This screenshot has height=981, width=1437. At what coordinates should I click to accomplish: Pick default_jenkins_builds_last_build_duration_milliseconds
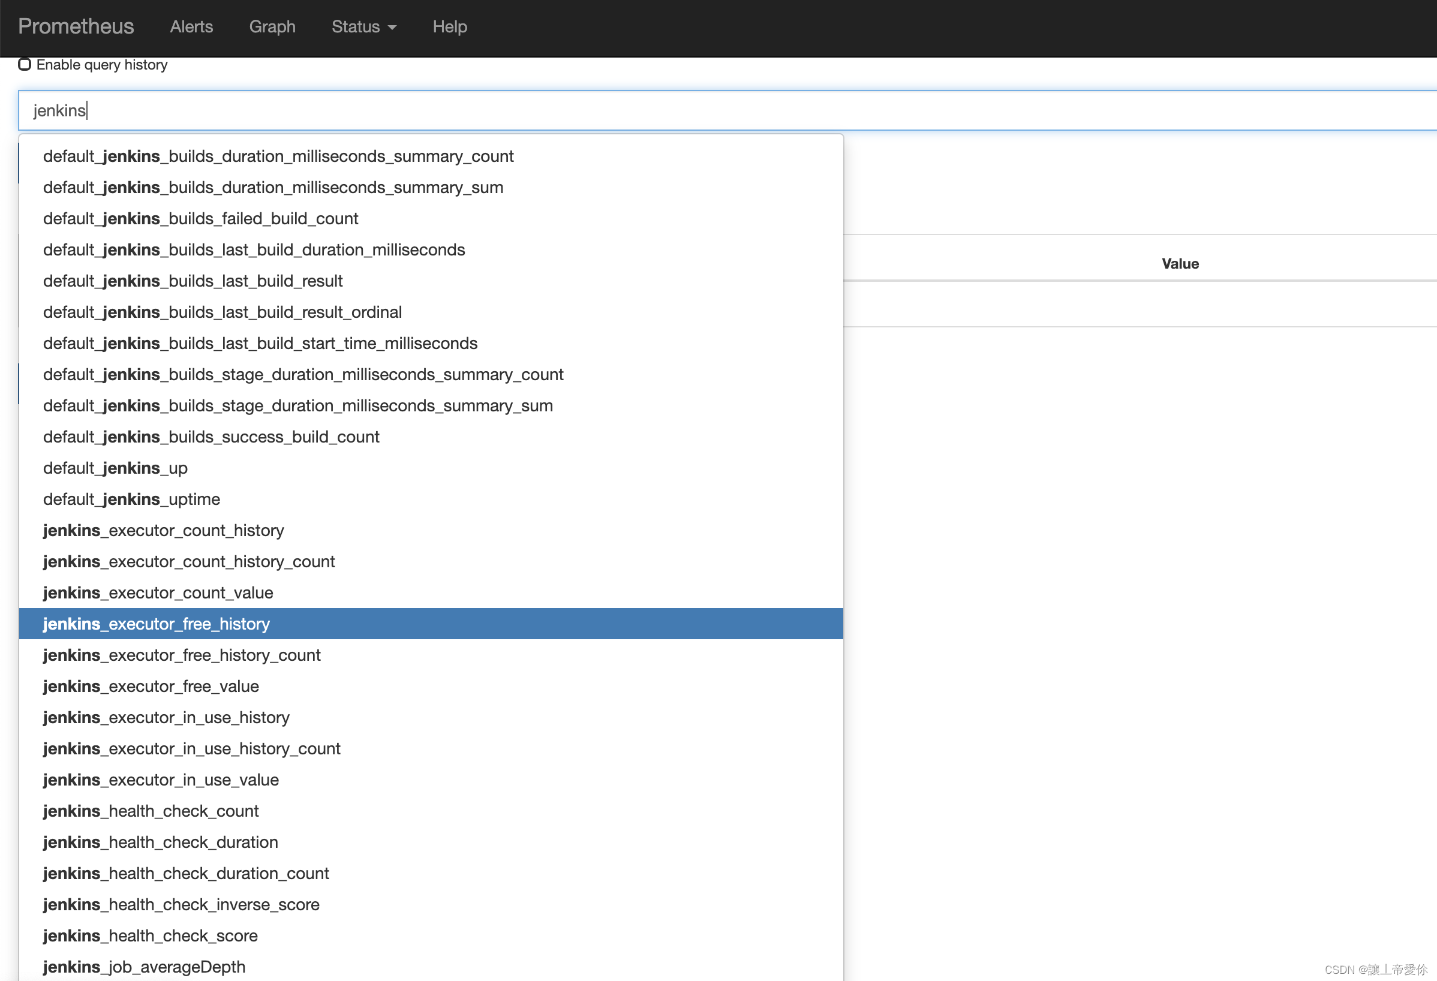pos(431,249)
